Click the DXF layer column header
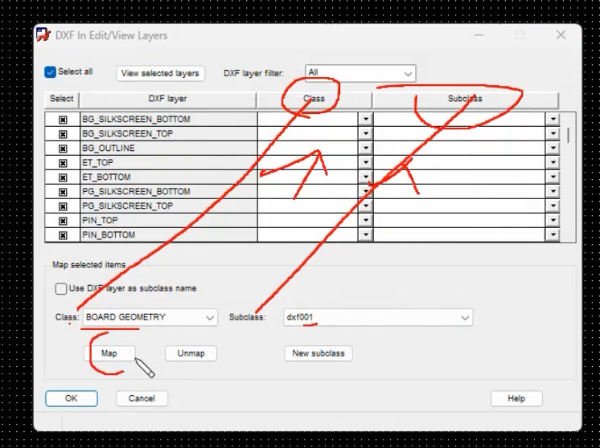 click(167, 100)
